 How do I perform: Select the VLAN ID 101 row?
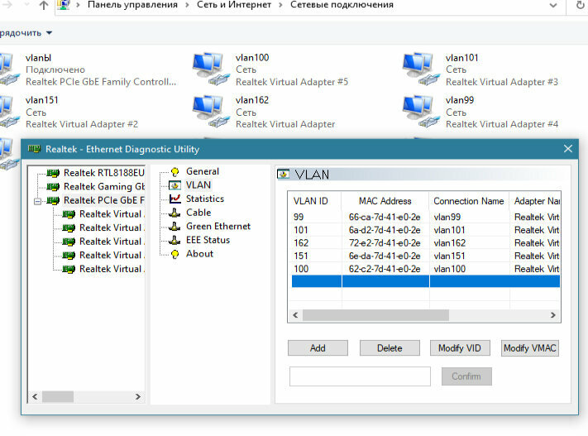tap(426, 230)
